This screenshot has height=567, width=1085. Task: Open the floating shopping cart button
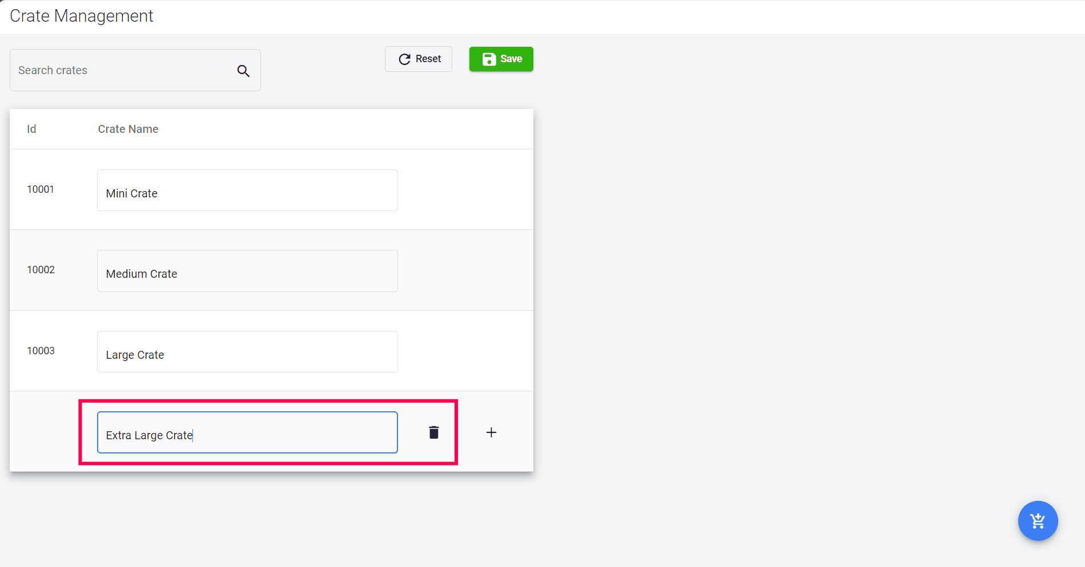click(1038, 520)
